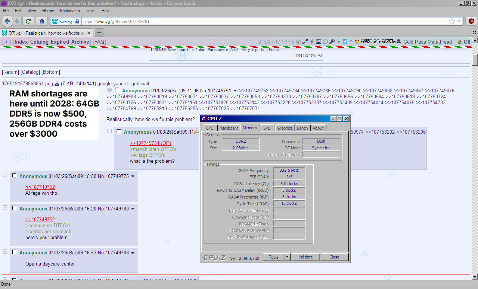Screen dimensions: 478x289
Task: Open the Archive link in the header bar
Action: click(80, 42)
